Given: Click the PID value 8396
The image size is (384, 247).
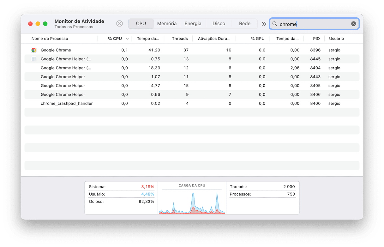Looking at the screenshot, I should coord(315,50).
